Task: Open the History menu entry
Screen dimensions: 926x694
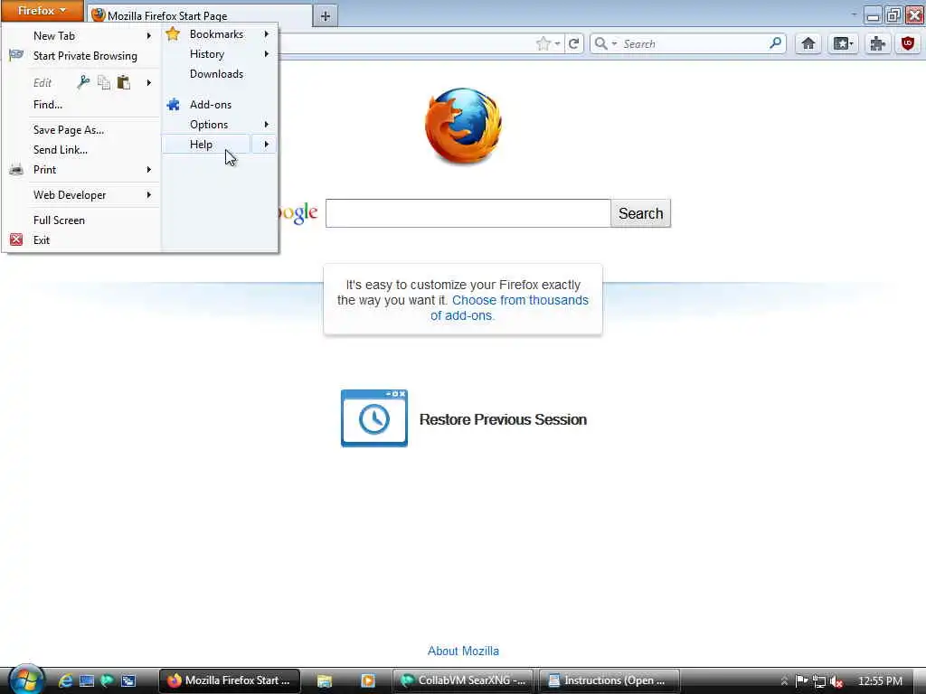Action: point(207,54)
